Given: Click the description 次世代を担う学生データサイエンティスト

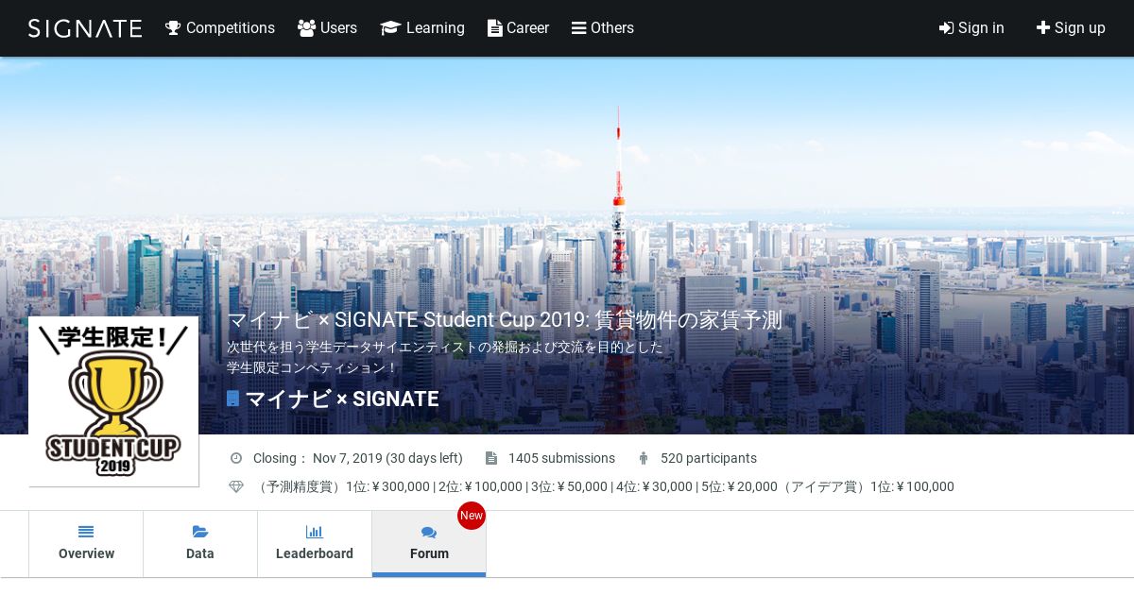Looking at the screenshot, I should tap(445, 347).
